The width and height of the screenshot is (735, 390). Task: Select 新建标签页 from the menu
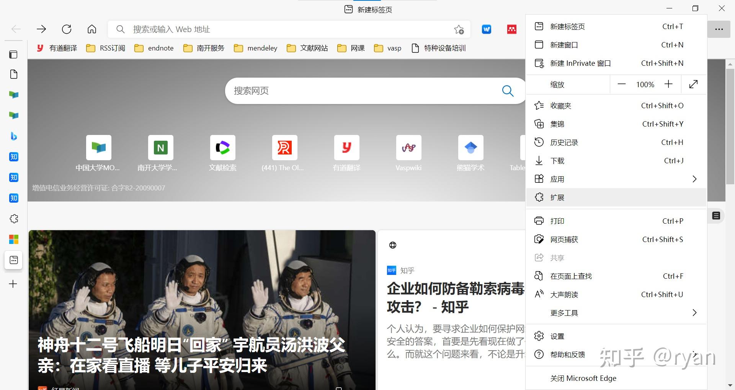click(x=616, y=26)
